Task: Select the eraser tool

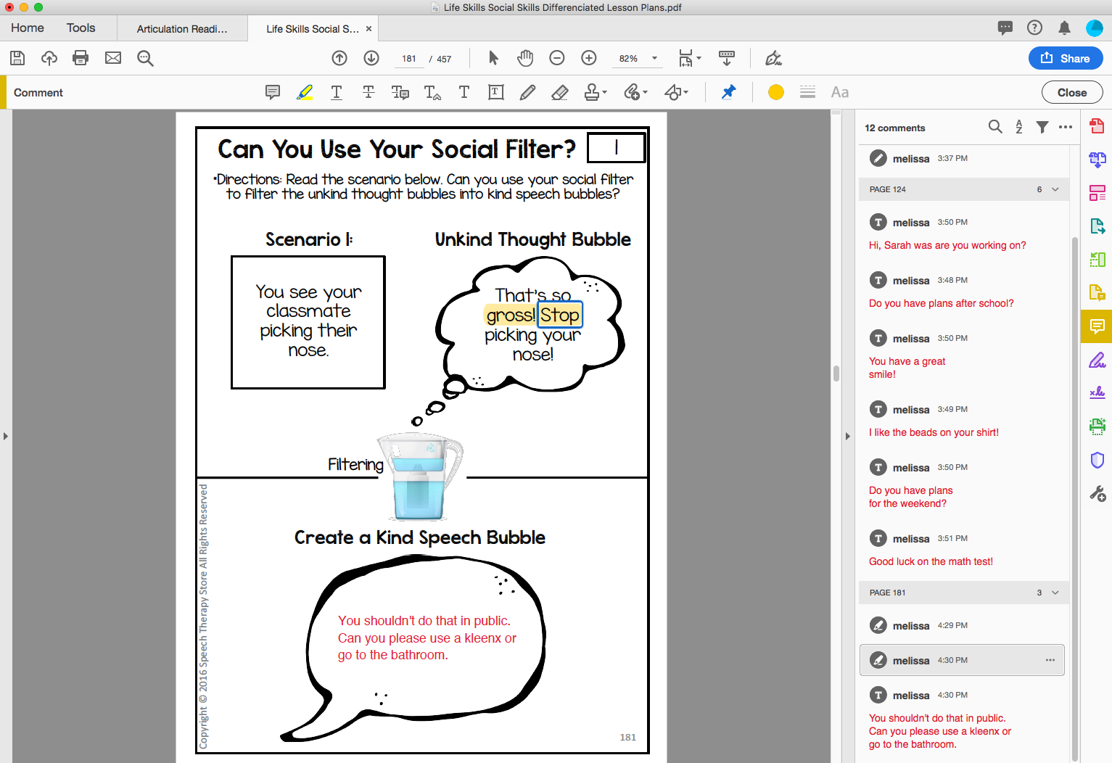Action: click(560, 92)
